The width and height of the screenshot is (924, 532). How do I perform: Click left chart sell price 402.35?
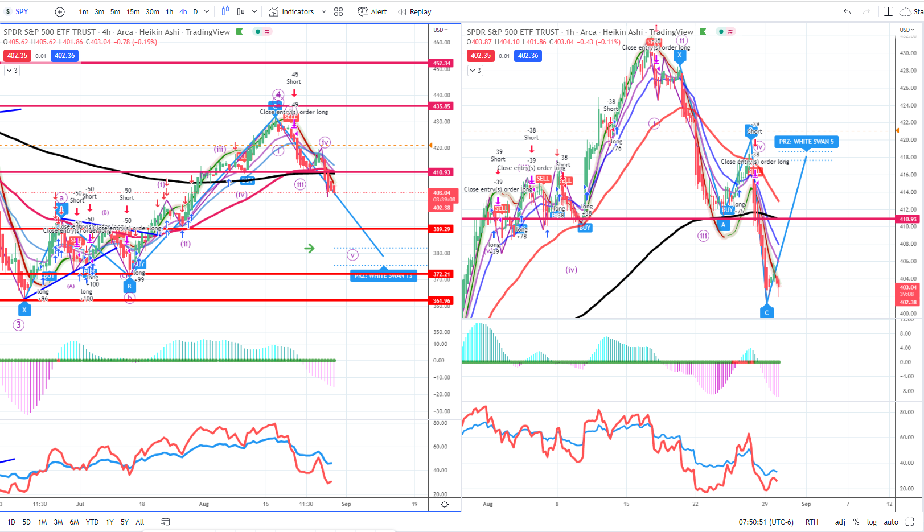point(17,56)
